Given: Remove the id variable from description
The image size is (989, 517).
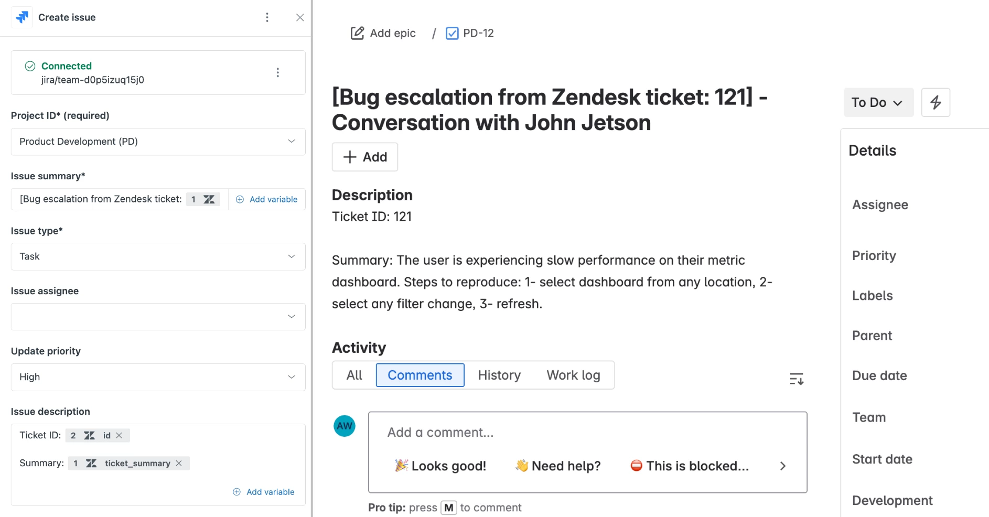Looking at the screenshot, I should pyautogui.click(x=120, y=435).
